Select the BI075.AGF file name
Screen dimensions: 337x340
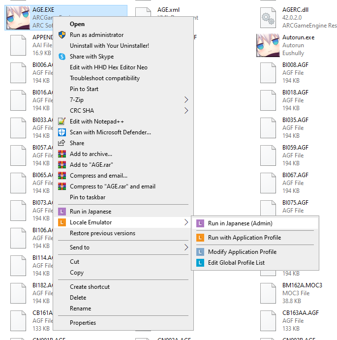click(295, 203)
